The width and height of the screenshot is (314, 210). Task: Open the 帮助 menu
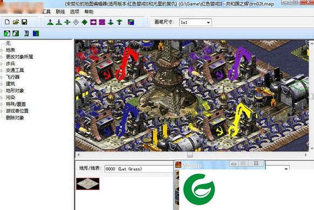coord(88,12)
